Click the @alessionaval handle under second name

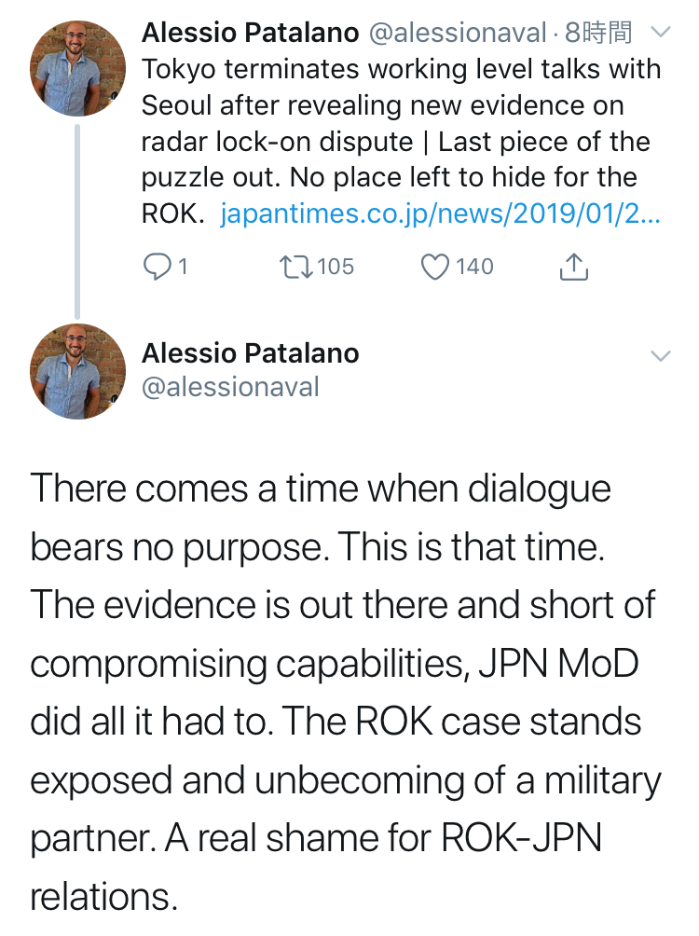[x=230, y=387]
